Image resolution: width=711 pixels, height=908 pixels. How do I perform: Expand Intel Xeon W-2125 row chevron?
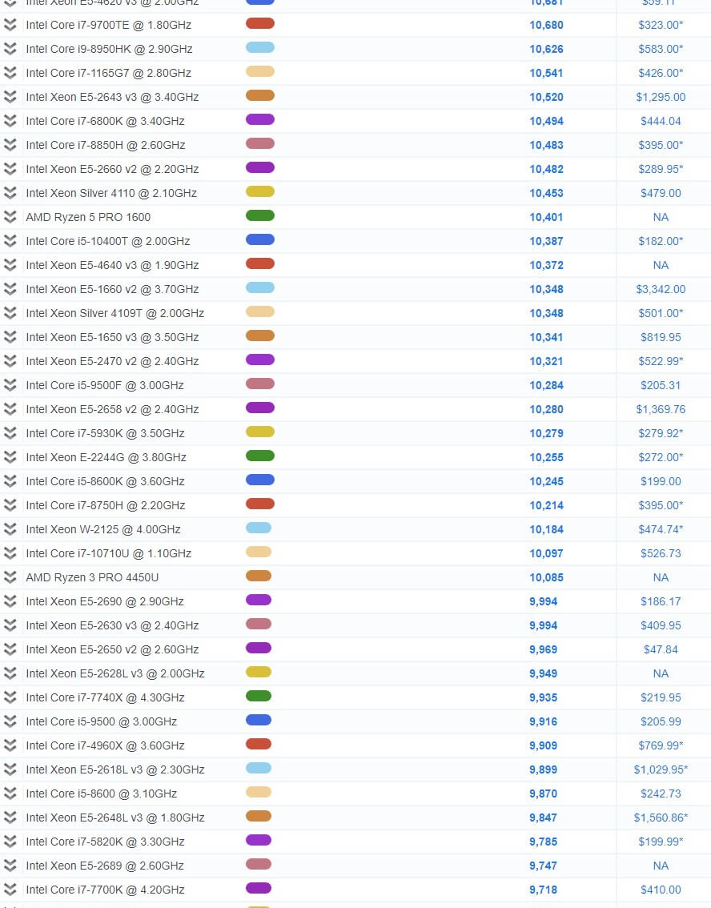click(10, 529)
